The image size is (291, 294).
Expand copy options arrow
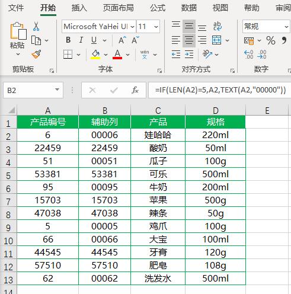pos(47,40)
